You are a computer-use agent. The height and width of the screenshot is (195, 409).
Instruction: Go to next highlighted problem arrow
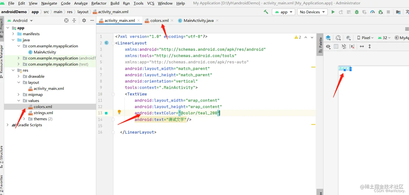point(312,37)
